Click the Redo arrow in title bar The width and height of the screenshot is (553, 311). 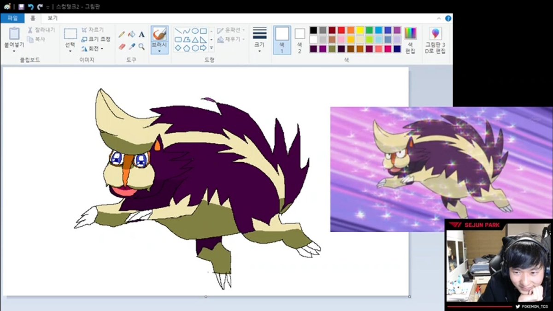pyautogui.click(x=40, y=6)
